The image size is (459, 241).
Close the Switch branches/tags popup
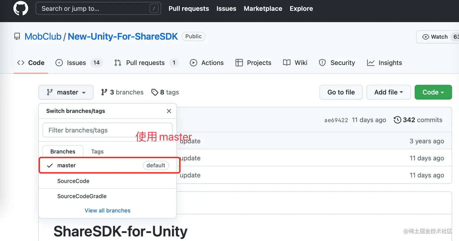(x=169, y=111)
